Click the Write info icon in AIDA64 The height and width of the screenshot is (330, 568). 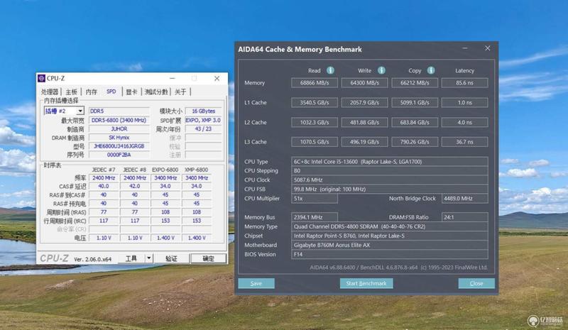click(381, 70)
